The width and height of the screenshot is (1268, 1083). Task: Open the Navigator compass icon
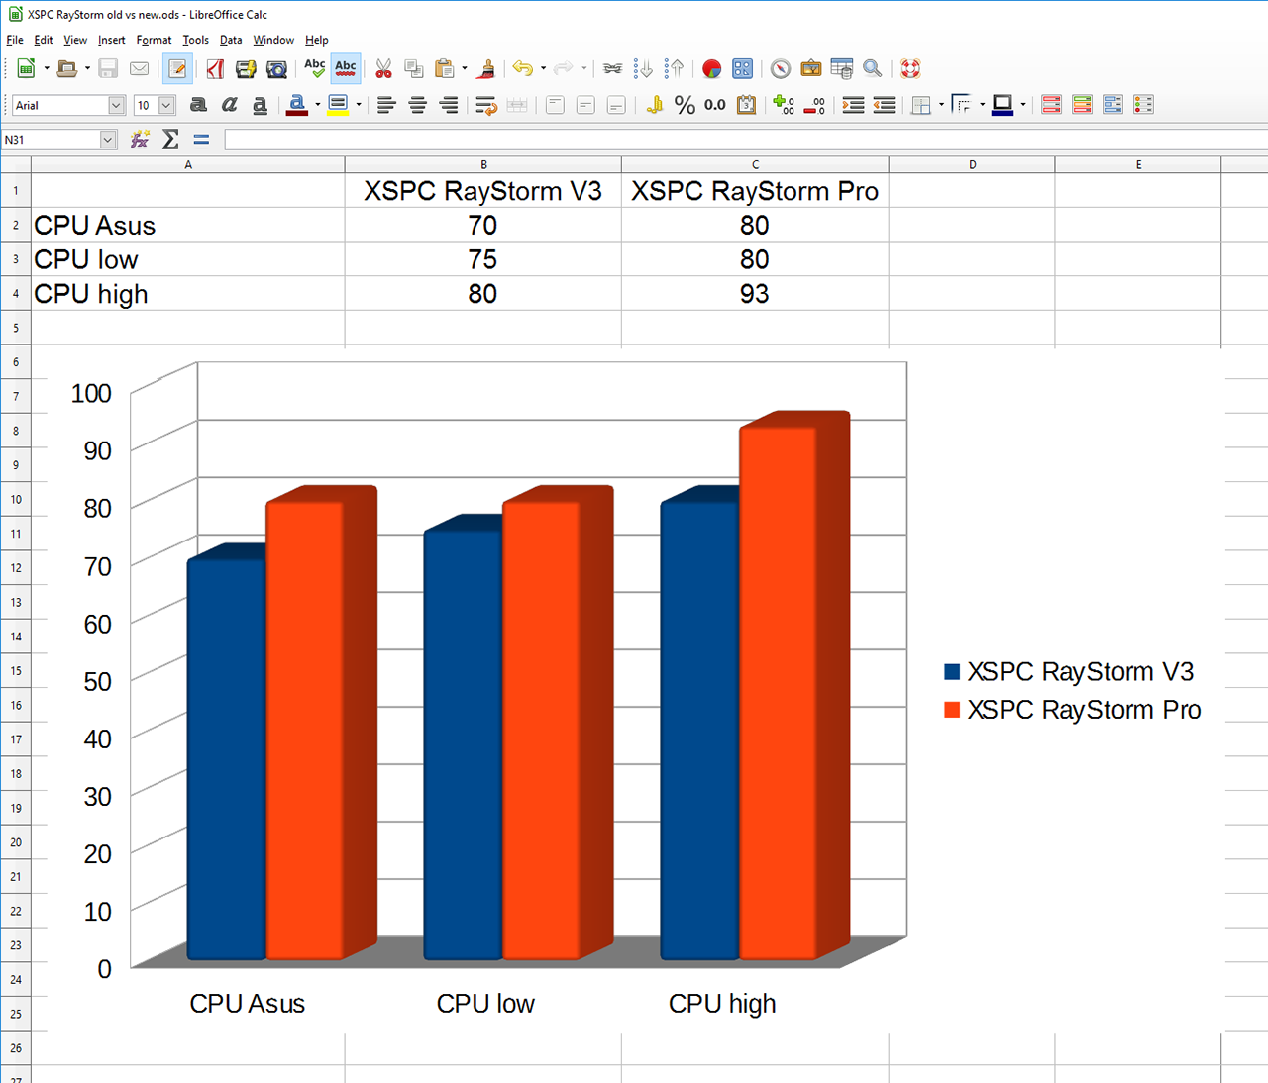click(781, 68)
